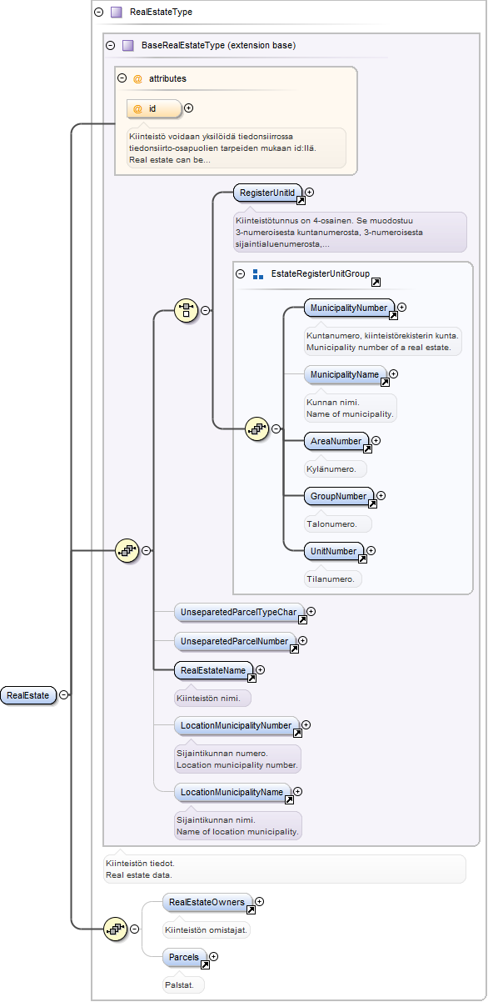Select the MunicipalityNumber element

349,308
